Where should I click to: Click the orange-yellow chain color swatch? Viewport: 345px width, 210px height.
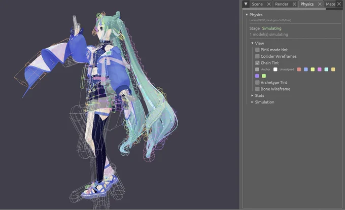333,69
